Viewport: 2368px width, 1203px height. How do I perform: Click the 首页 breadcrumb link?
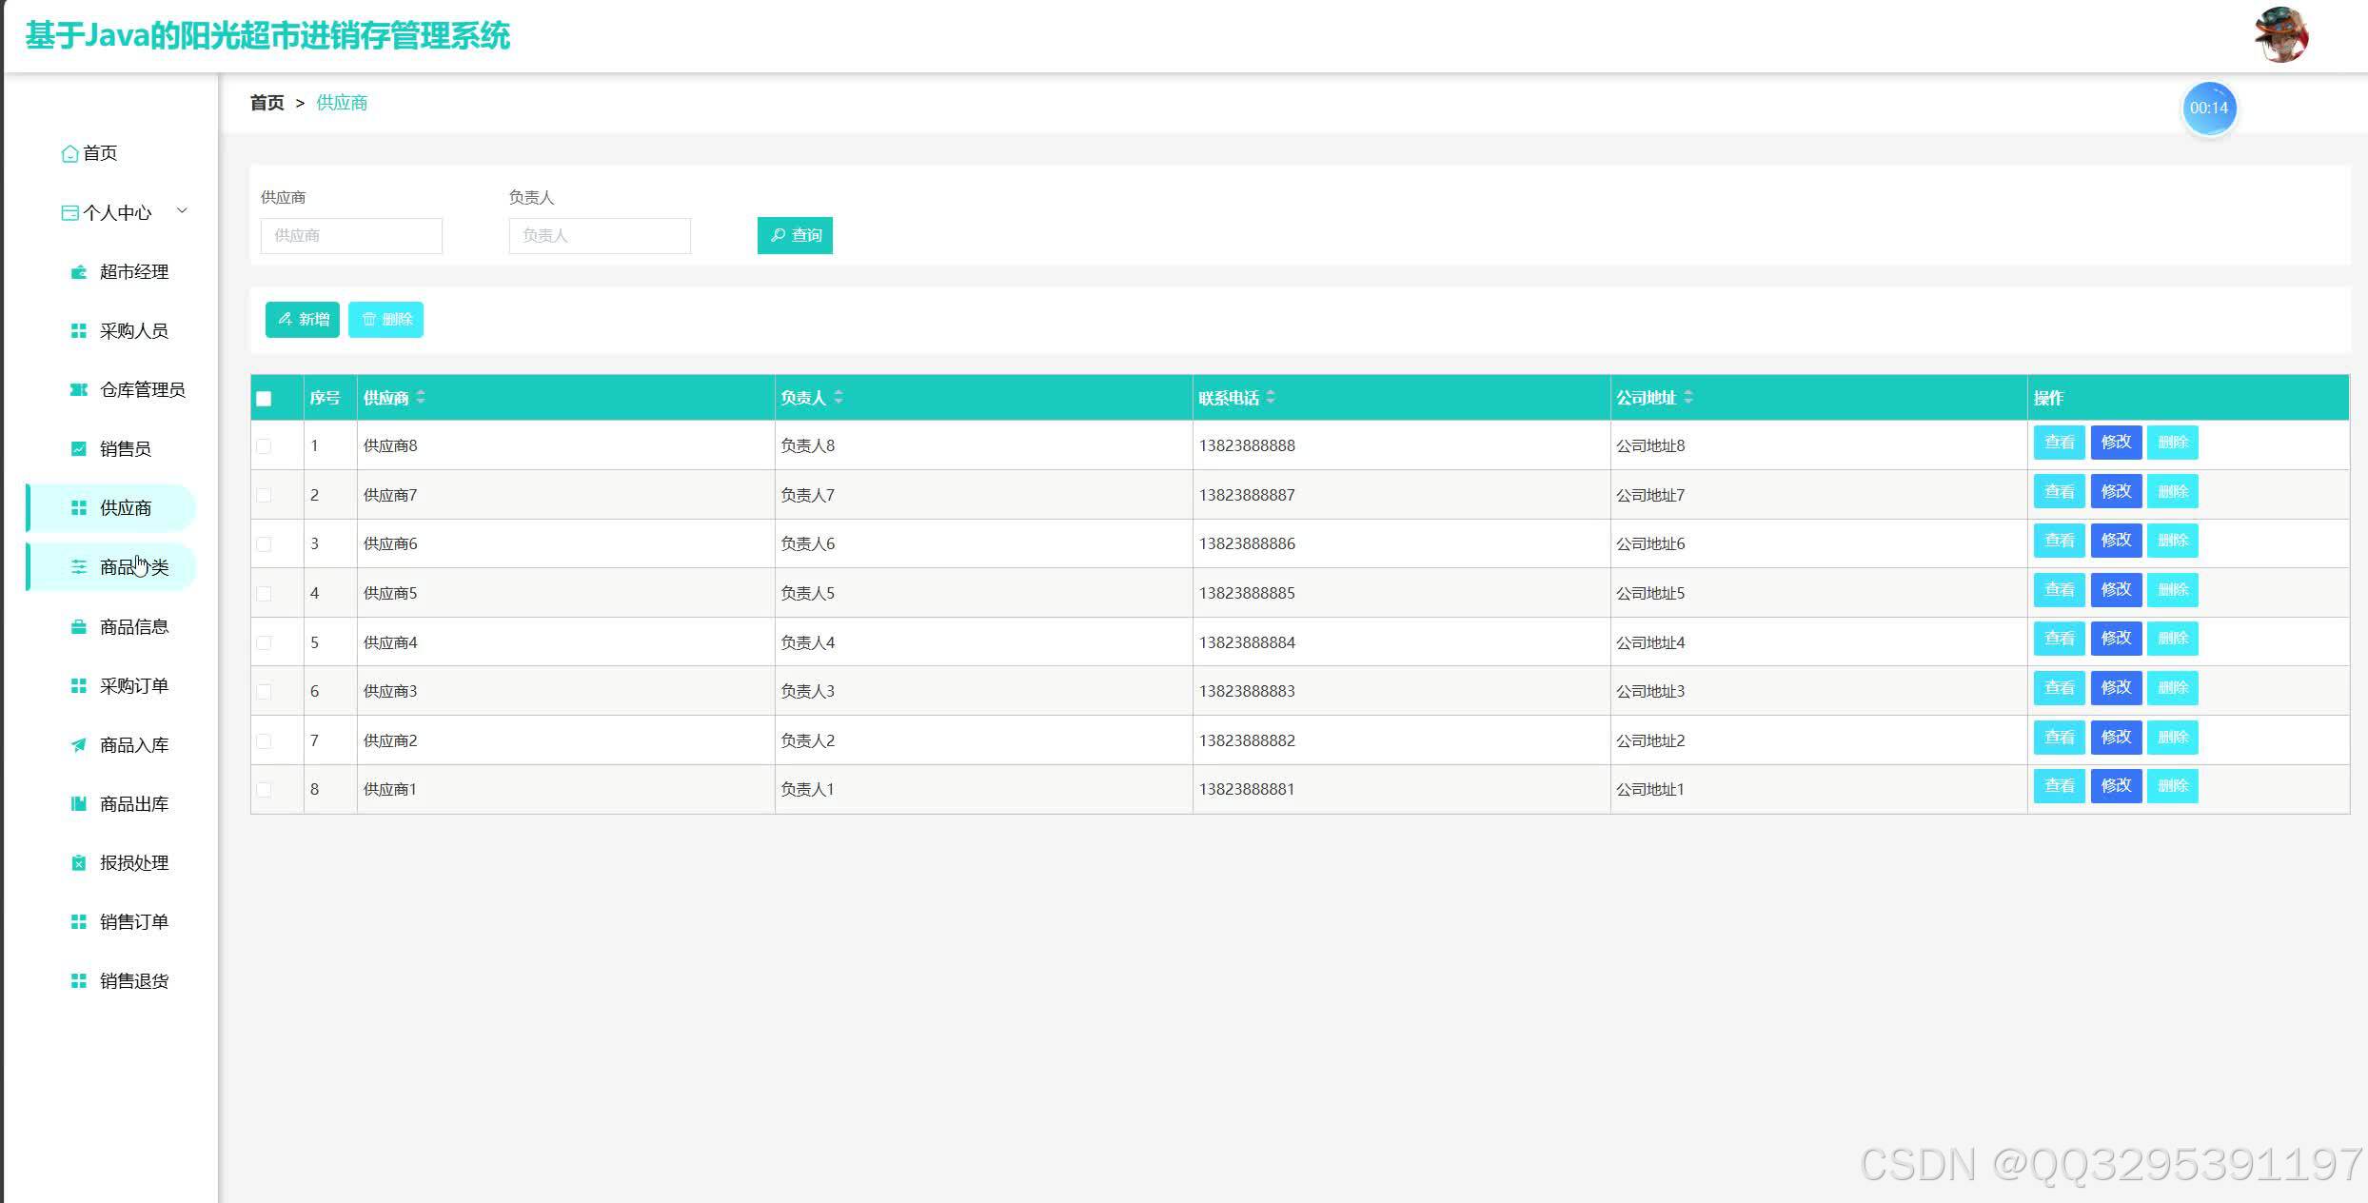point(267,103)
